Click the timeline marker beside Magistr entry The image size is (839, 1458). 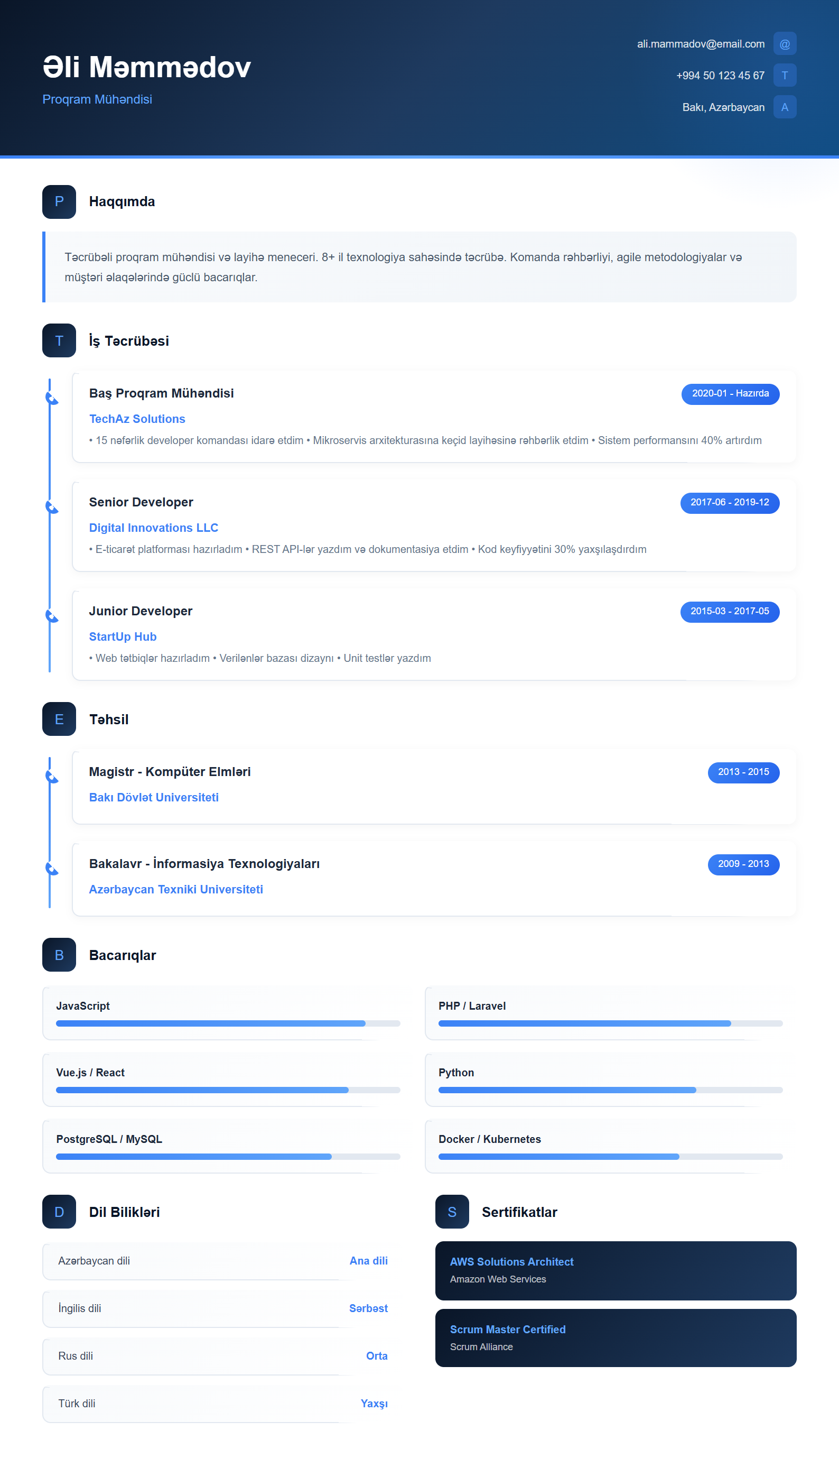(x=51, y=777)
